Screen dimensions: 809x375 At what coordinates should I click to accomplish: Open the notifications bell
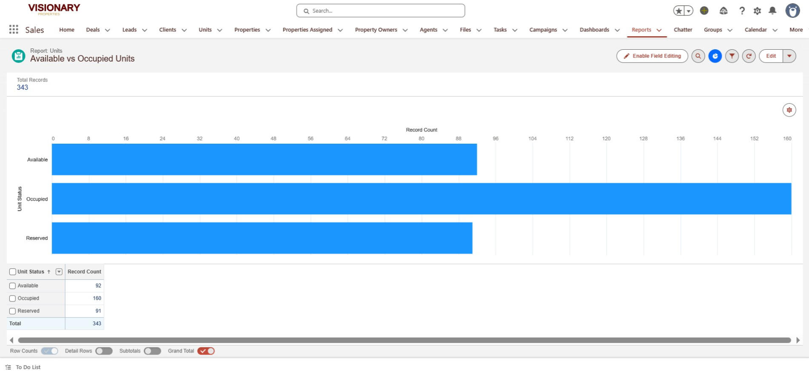[x=772, y=11]
